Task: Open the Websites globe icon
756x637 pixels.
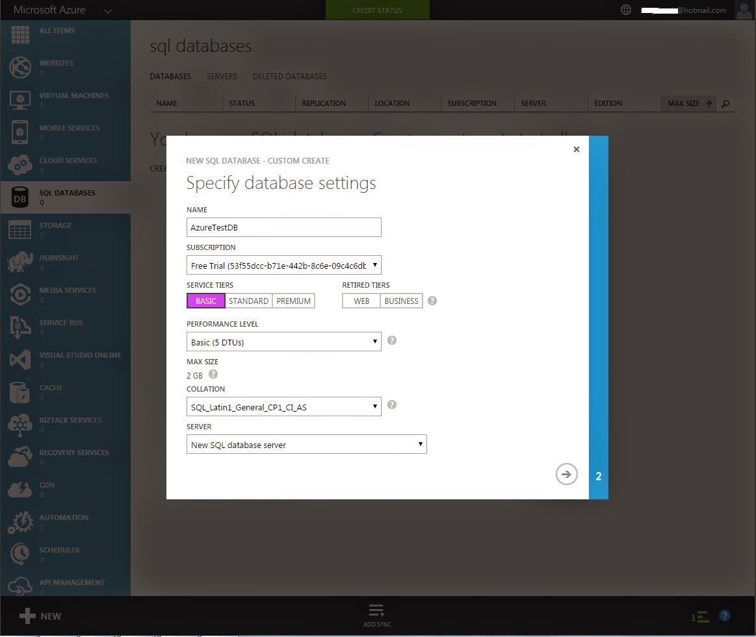Action: (x=20, y=68)
